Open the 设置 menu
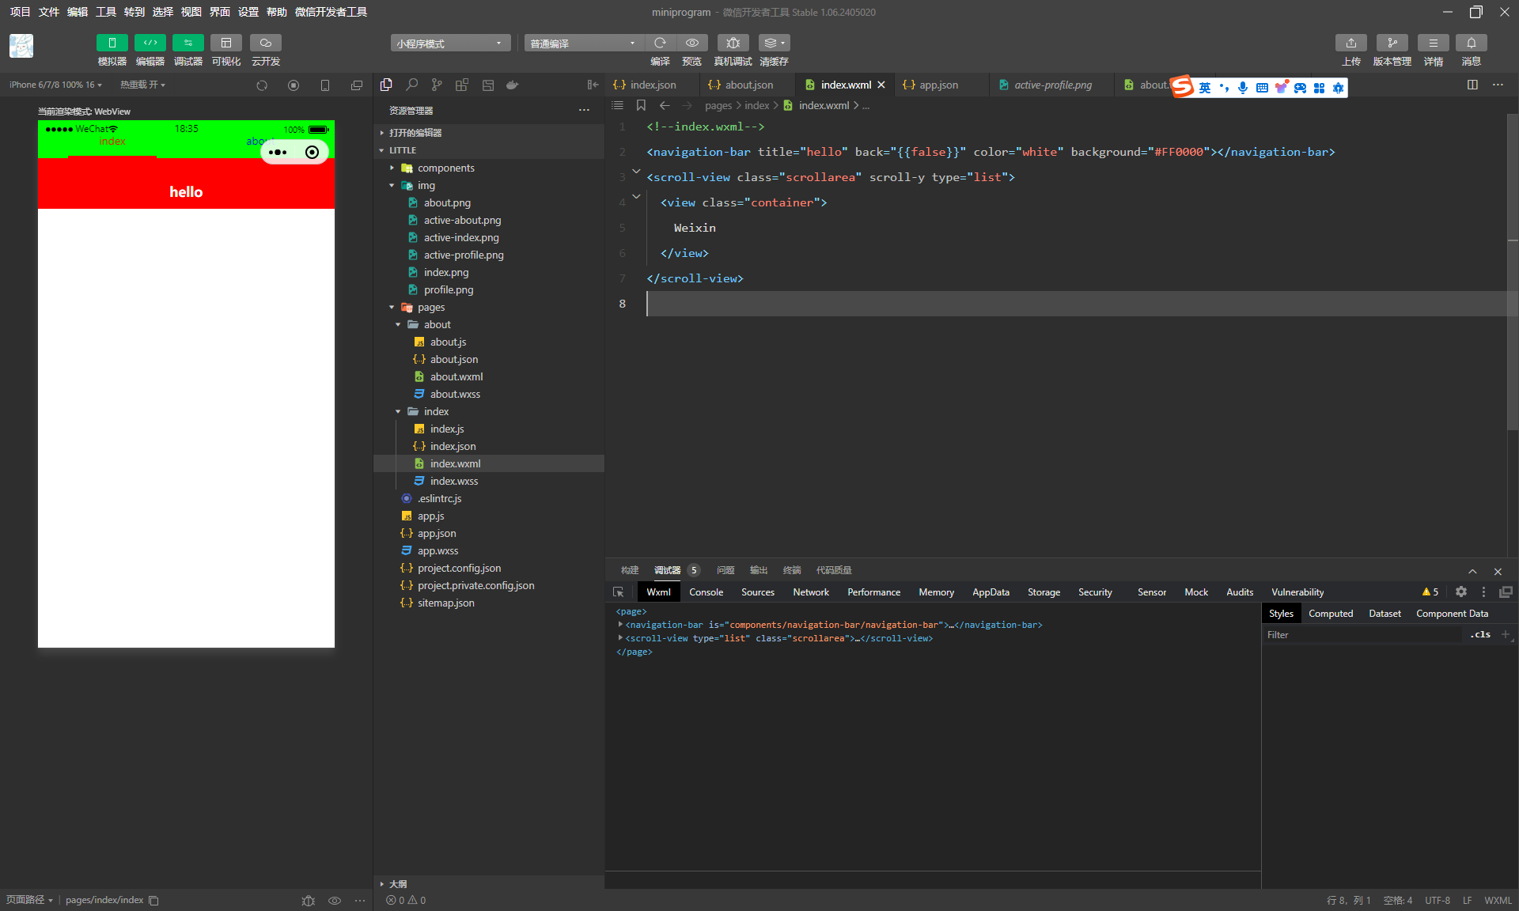This screenshot has height=911, width=1519. [x=248, y=12]
